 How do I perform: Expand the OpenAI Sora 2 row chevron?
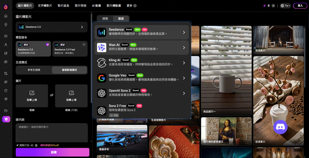[184, 93]
